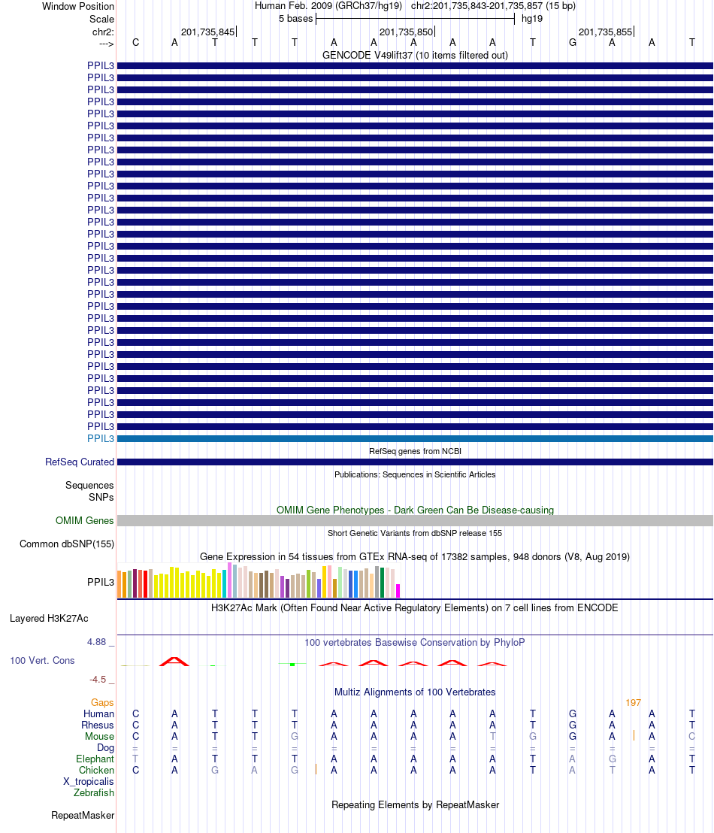The height and width of the screenshot is (833, 714).
Task: Open the RefSeq genes from NCBI title
Action: [x=415, y=451]
